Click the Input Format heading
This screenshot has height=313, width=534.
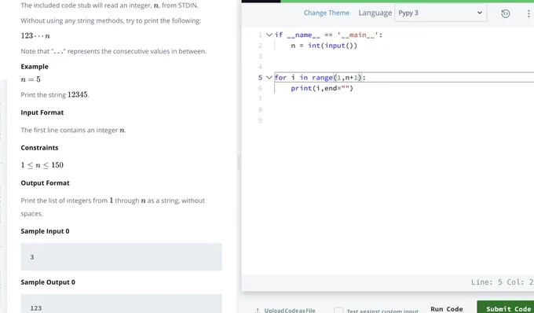[42, 112]
